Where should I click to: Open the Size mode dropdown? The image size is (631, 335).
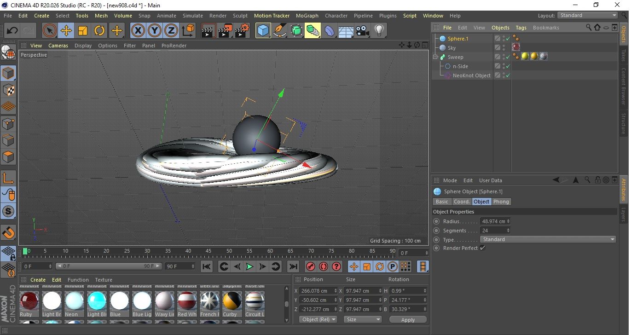pos(364,319)
